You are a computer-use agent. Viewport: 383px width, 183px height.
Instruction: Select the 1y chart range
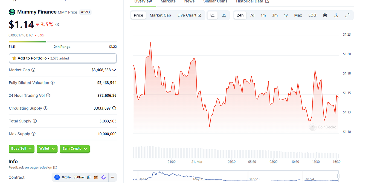[286, 15]
